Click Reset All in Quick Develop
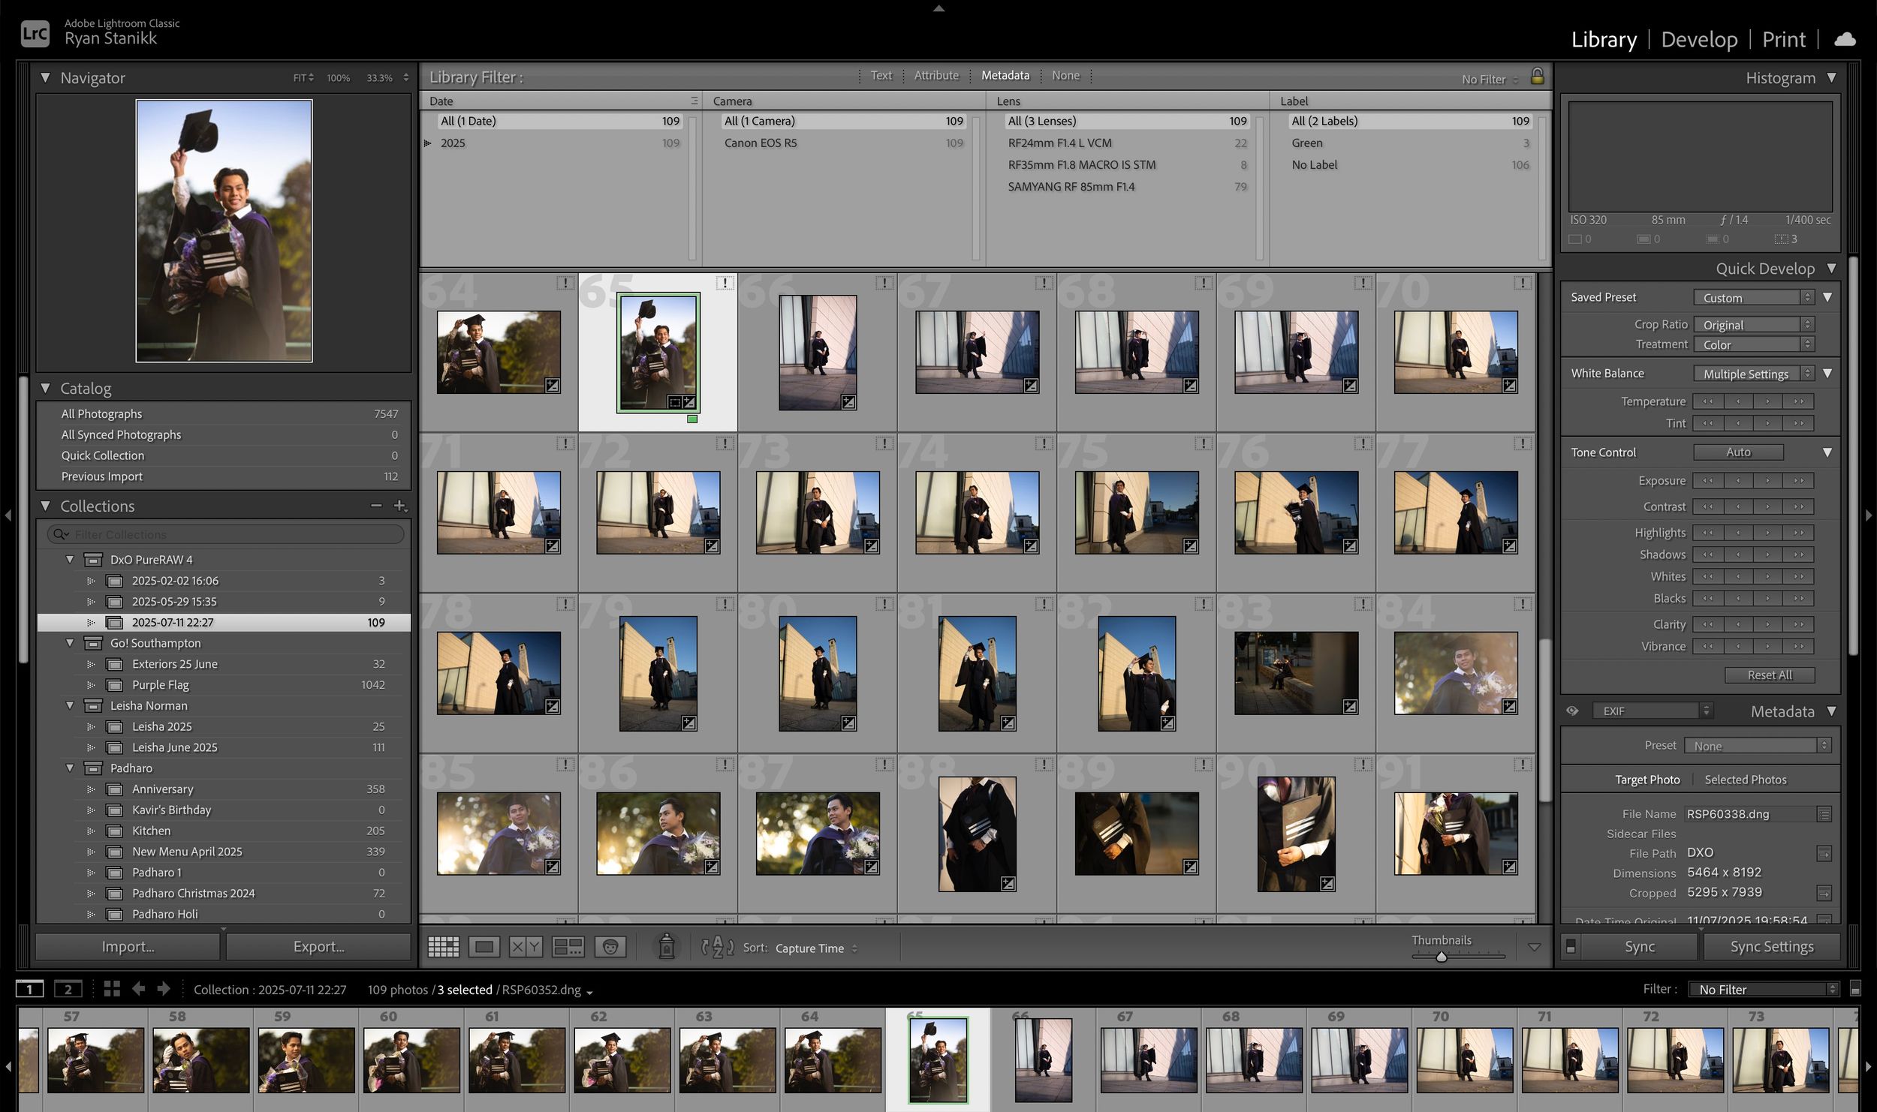The height and width of the screenshot is (1112, 1877). click(1769, 675)
